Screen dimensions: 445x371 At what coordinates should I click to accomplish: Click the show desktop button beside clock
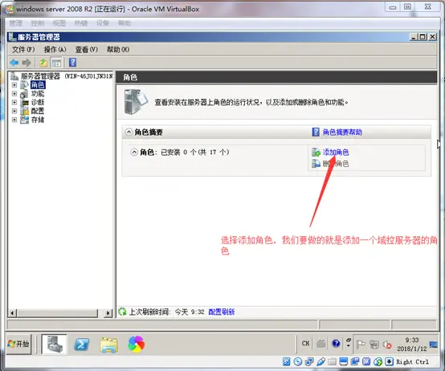click(x=434, y=344)
